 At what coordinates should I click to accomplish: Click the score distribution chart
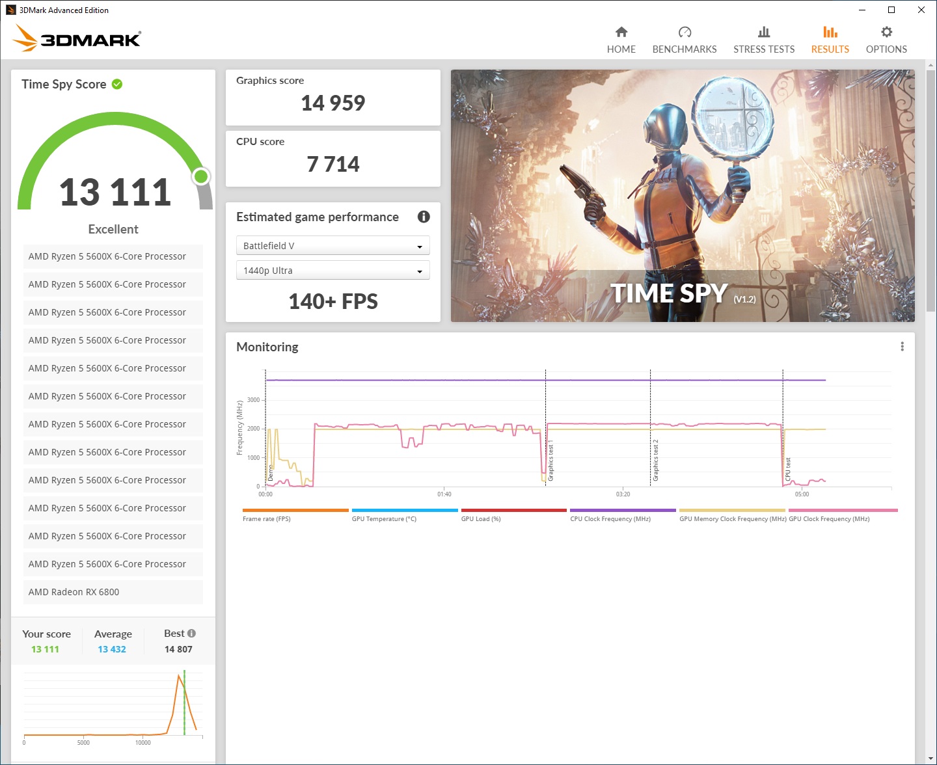coord(113,708)
